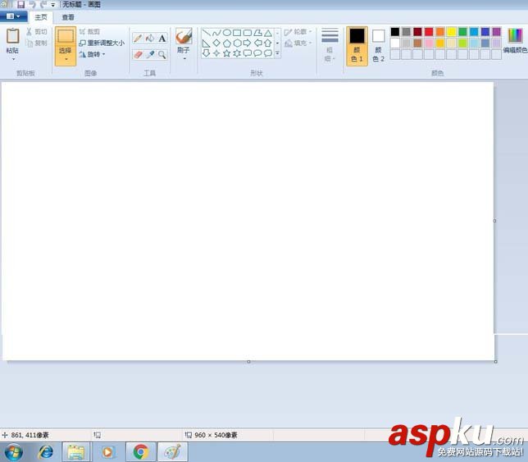The height and width of the screenshot is (462, 528).
Task: Click Resize (重新调整大小) button
Action: coord(102,43)
